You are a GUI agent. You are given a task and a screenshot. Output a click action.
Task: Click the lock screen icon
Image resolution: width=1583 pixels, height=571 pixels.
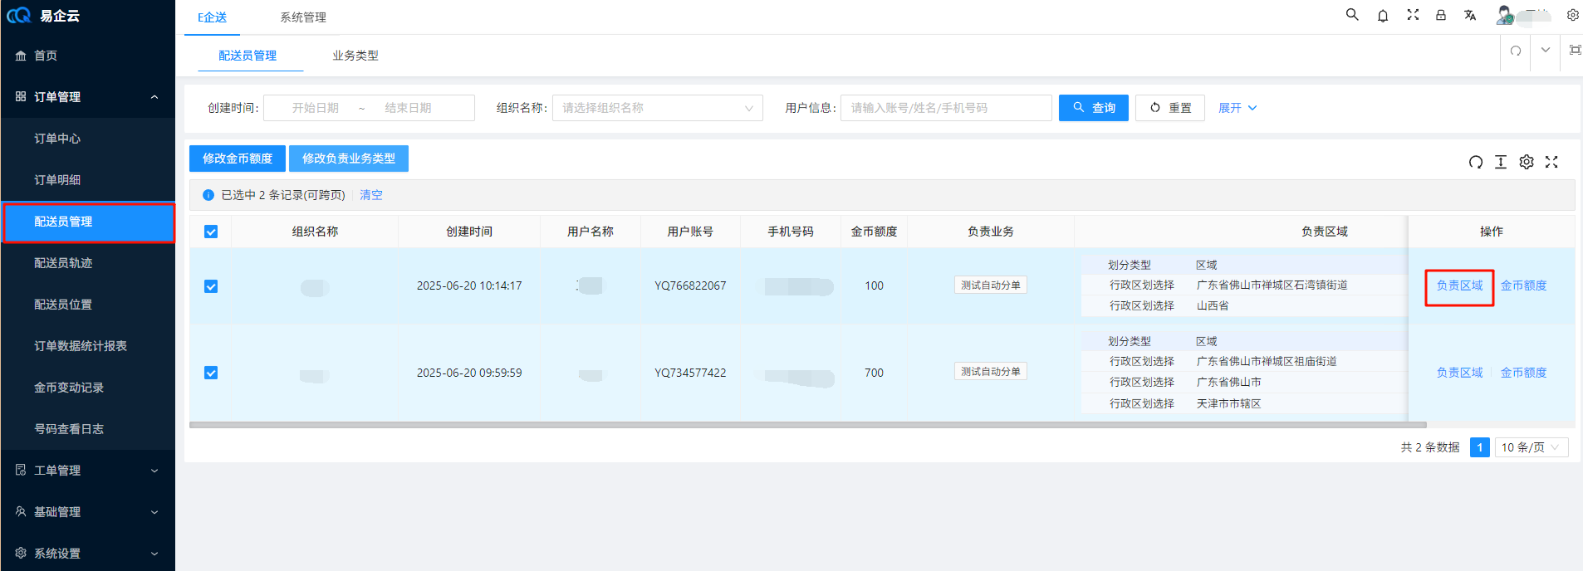[1441, 15]
